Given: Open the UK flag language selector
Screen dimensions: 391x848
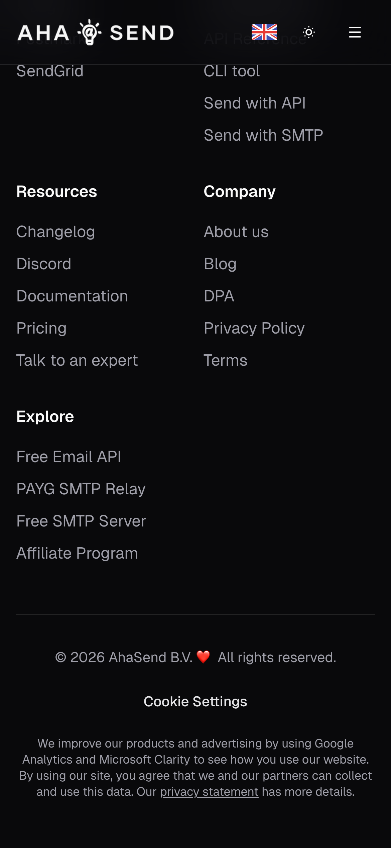Looking at the screenshot, I should point(264,32).
